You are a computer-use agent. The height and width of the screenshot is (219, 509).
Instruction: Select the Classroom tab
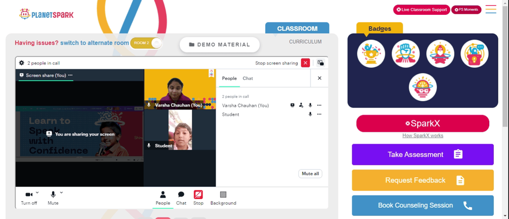pos(297,29)
